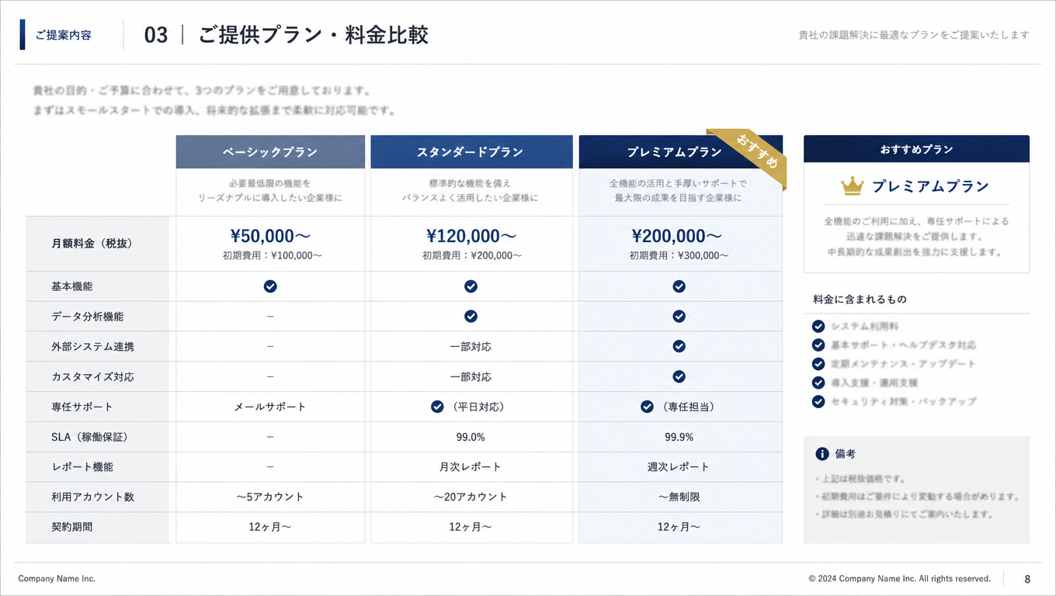The height and width of the screenshot is (596, 1056).
Task: Click the gold crown icon next to プレミアムプラン
Action: 853,185
